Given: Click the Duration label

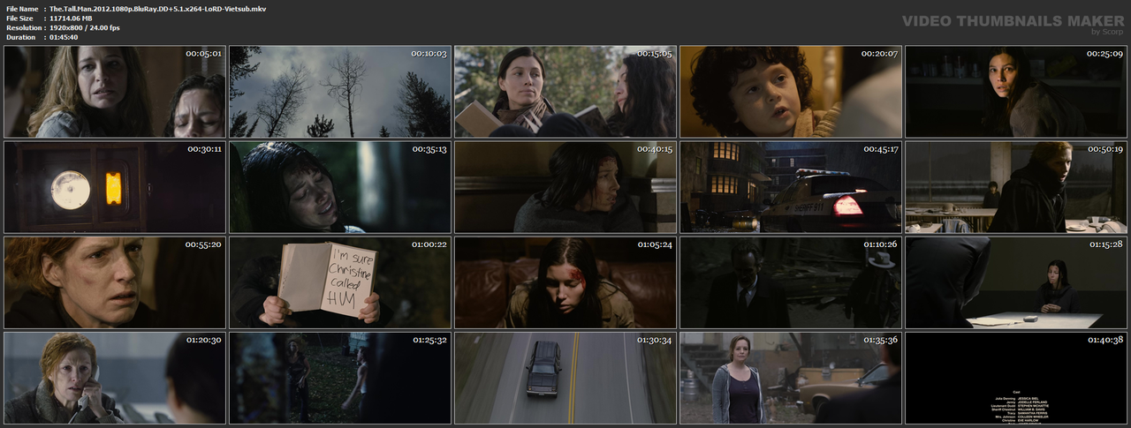Looking at the screenshot, I should 19,37.
